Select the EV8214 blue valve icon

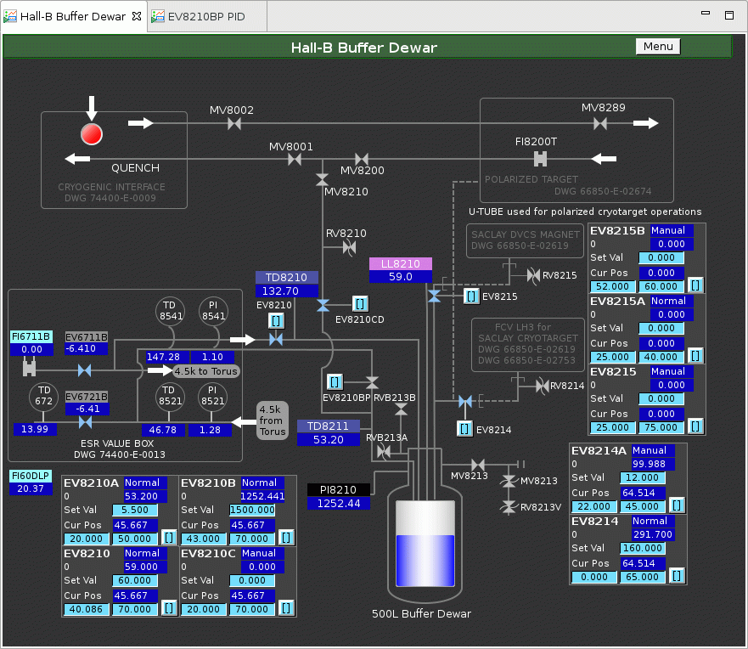point(464,401)
